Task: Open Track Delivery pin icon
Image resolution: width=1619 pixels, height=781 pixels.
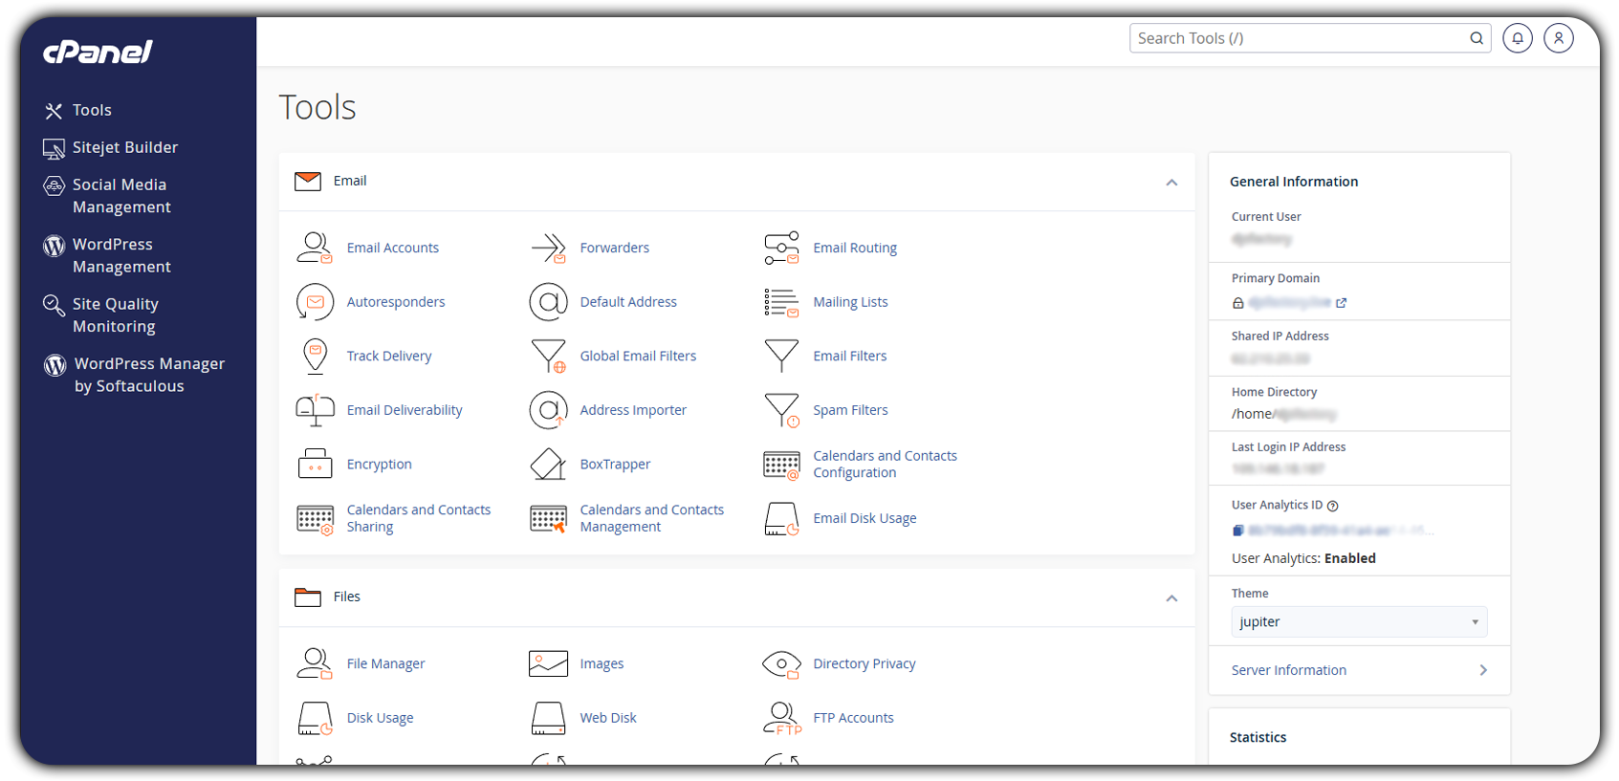Action: [315, 356]
